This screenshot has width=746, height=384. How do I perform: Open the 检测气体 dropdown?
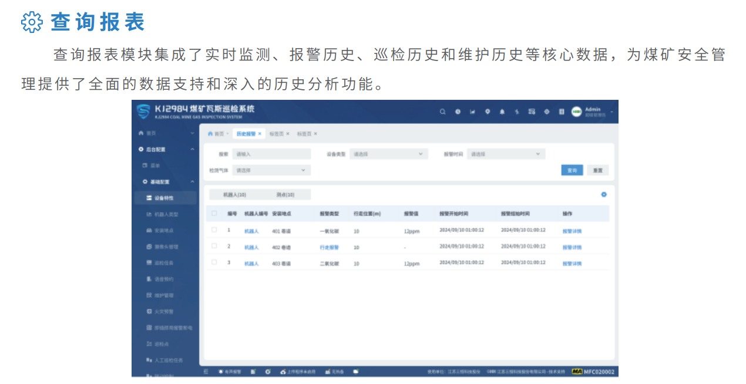click(x=271, y=170)
